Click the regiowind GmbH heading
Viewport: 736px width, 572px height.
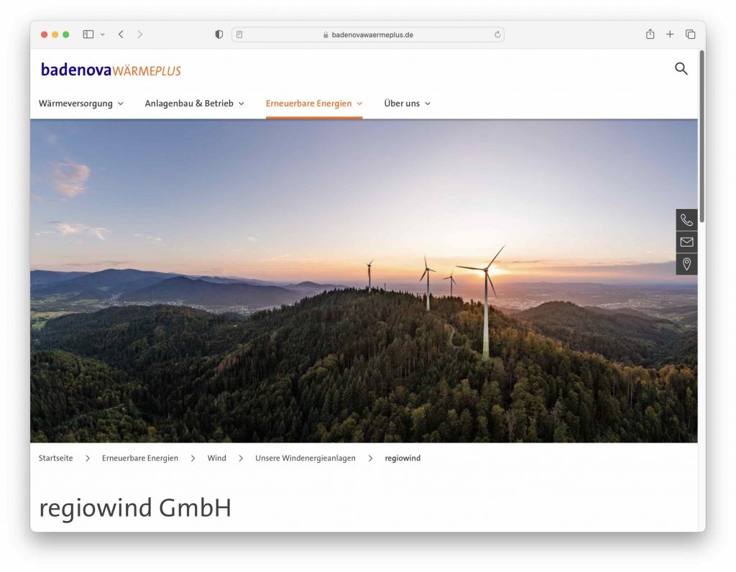[135, 508]
